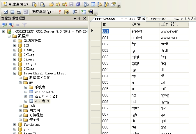
Task: Click the disabled Save floppy disk icon
Action: tap(71, 4)
